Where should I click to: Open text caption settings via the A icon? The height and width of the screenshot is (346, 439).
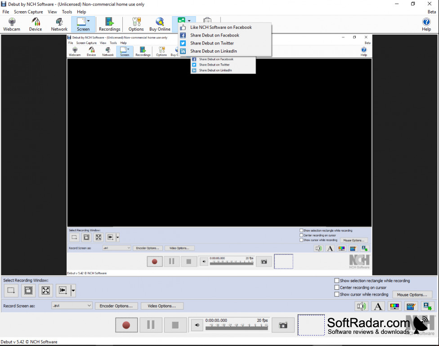click(x=378, y=306)
